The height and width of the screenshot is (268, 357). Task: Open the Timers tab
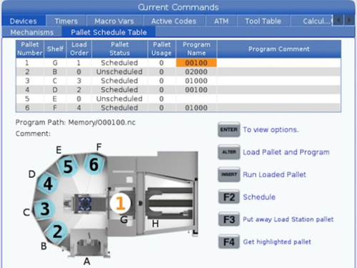66,21
